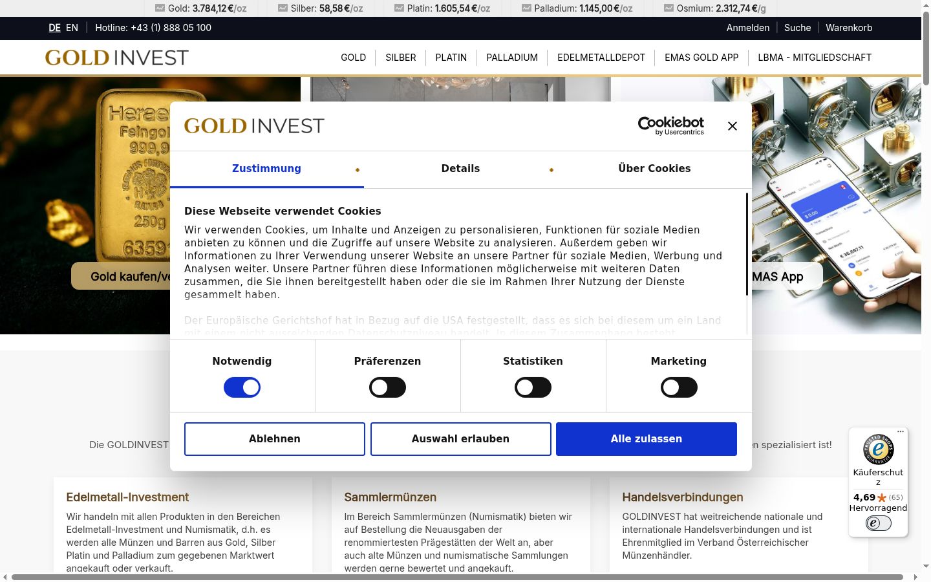The width and height of the screenshot is (931, 582).
Task: Click the 'Diese Webseite verwendet Cookies' heading
Action: 283,211
